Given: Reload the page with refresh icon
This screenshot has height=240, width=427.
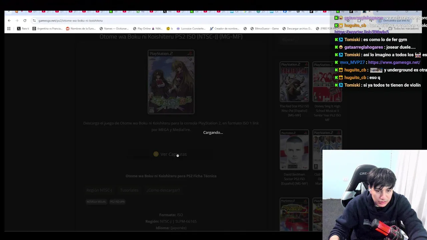Looking at the screenshot, I should tap(25, 20).
